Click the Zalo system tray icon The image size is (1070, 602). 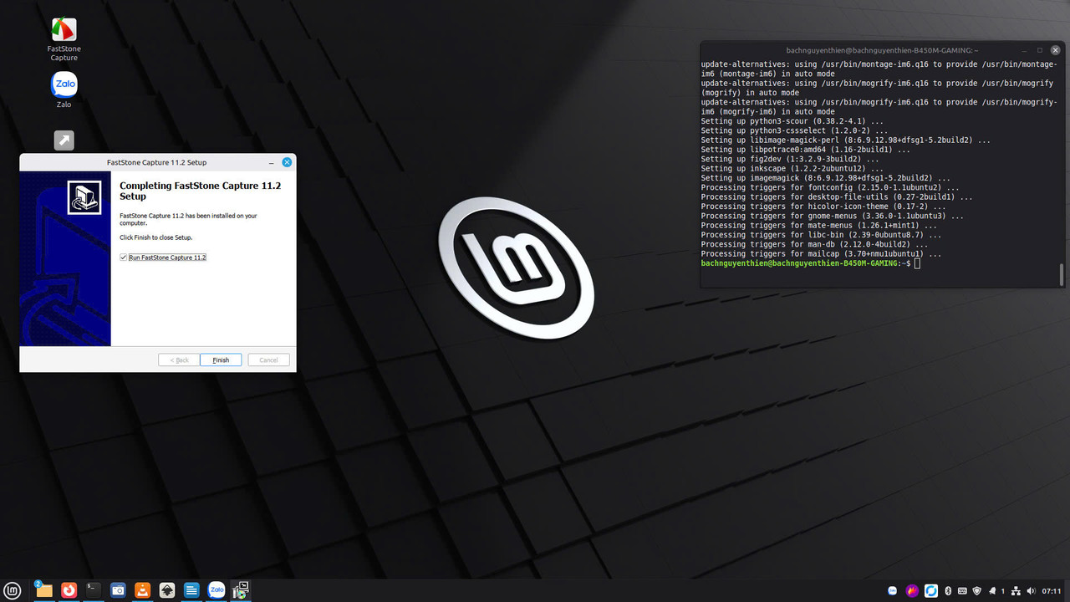click(x=893, y=591)
